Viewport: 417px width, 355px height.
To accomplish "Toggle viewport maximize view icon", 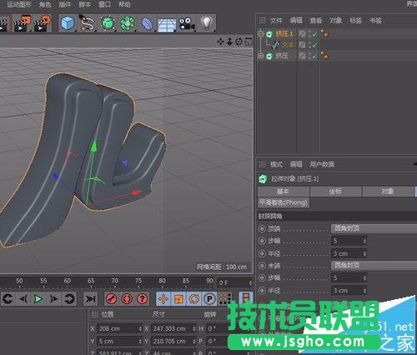I will [x=249, y=42].
